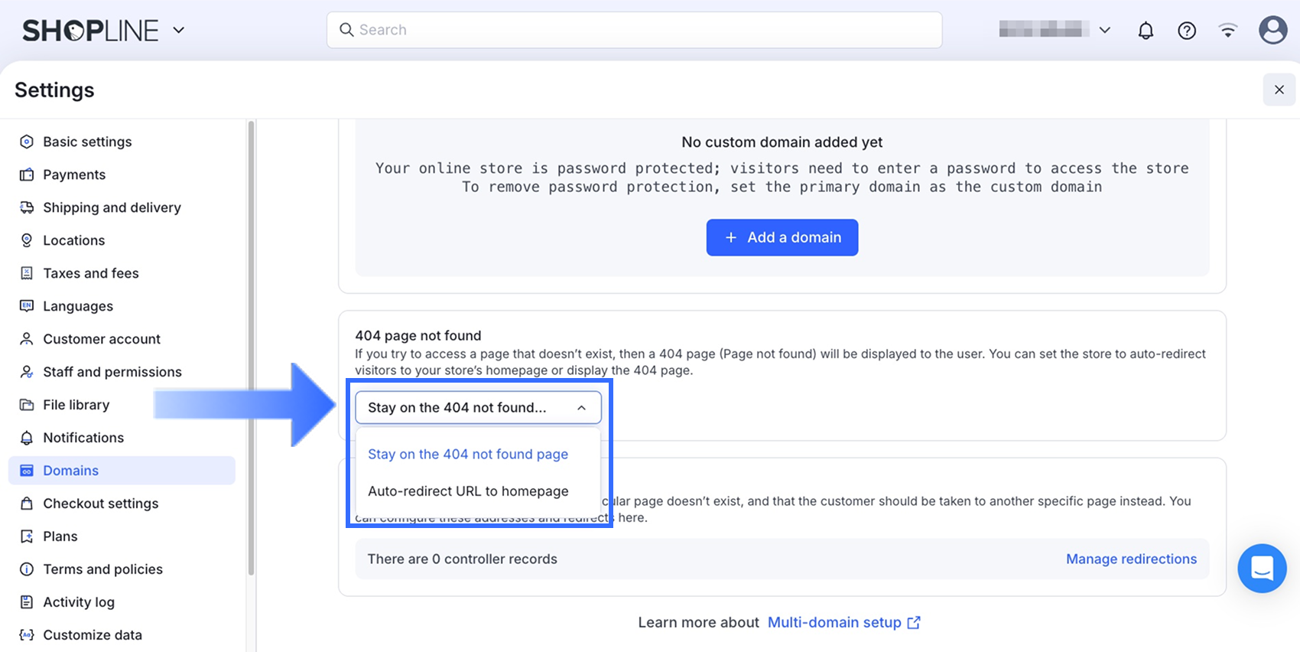This screenshot has width=1300, height=652.
Task: Click into the Search field
Action: point(635,30)
